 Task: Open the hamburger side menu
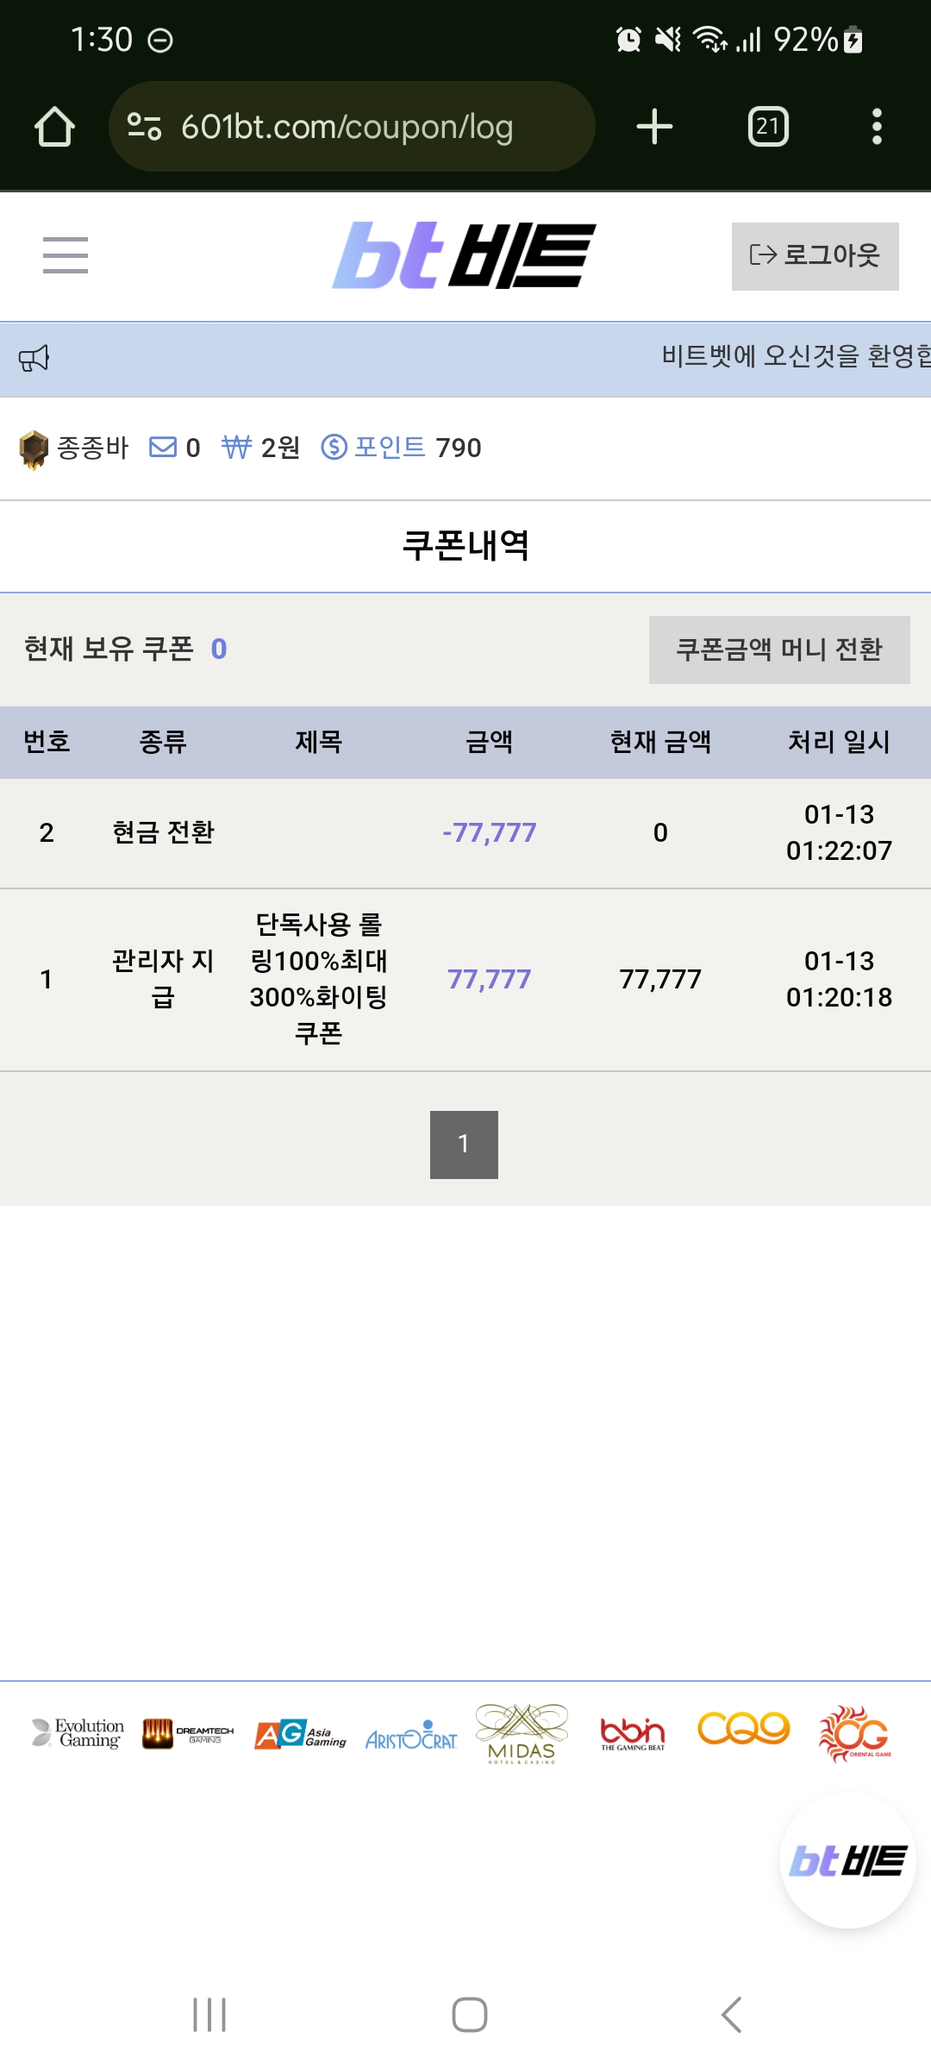[66, 255]
